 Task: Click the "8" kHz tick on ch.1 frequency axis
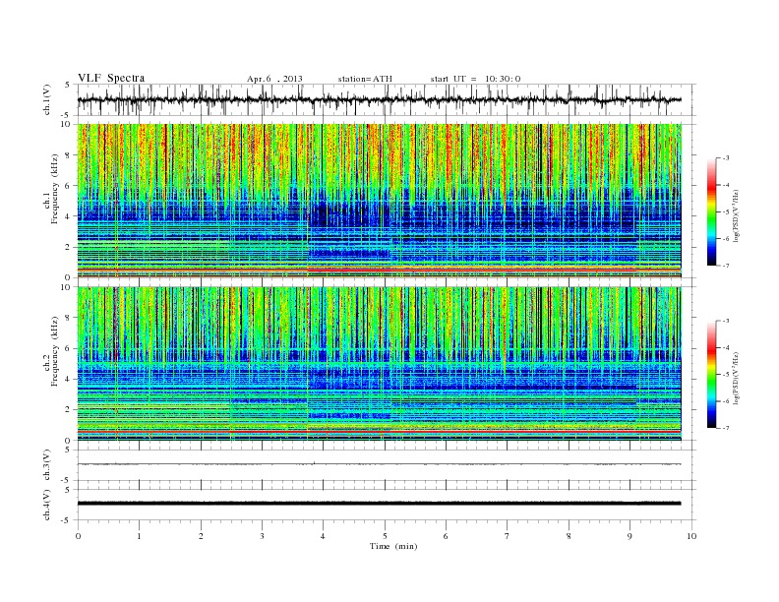[x=69, y=155]
